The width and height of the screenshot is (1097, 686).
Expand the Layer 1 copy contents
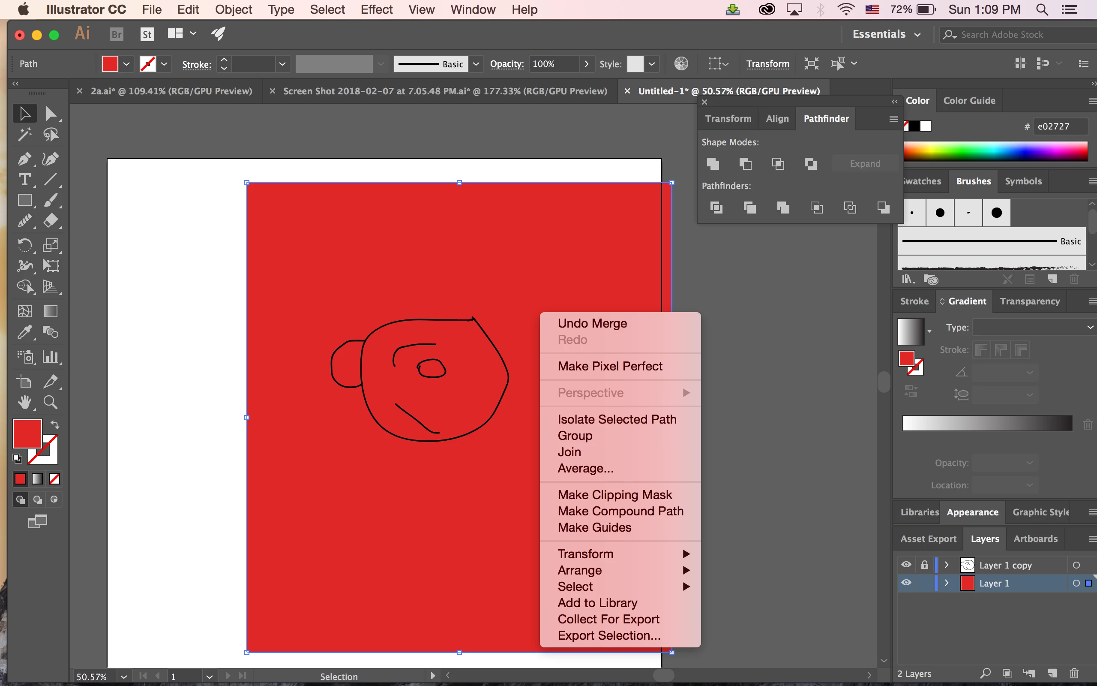pyautogui.click(x=947, y=565)
